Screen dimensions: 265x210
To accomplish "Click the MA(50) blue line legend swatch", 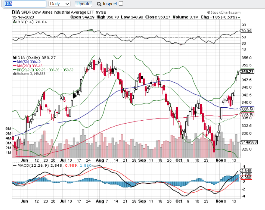I will click(14, 62).
